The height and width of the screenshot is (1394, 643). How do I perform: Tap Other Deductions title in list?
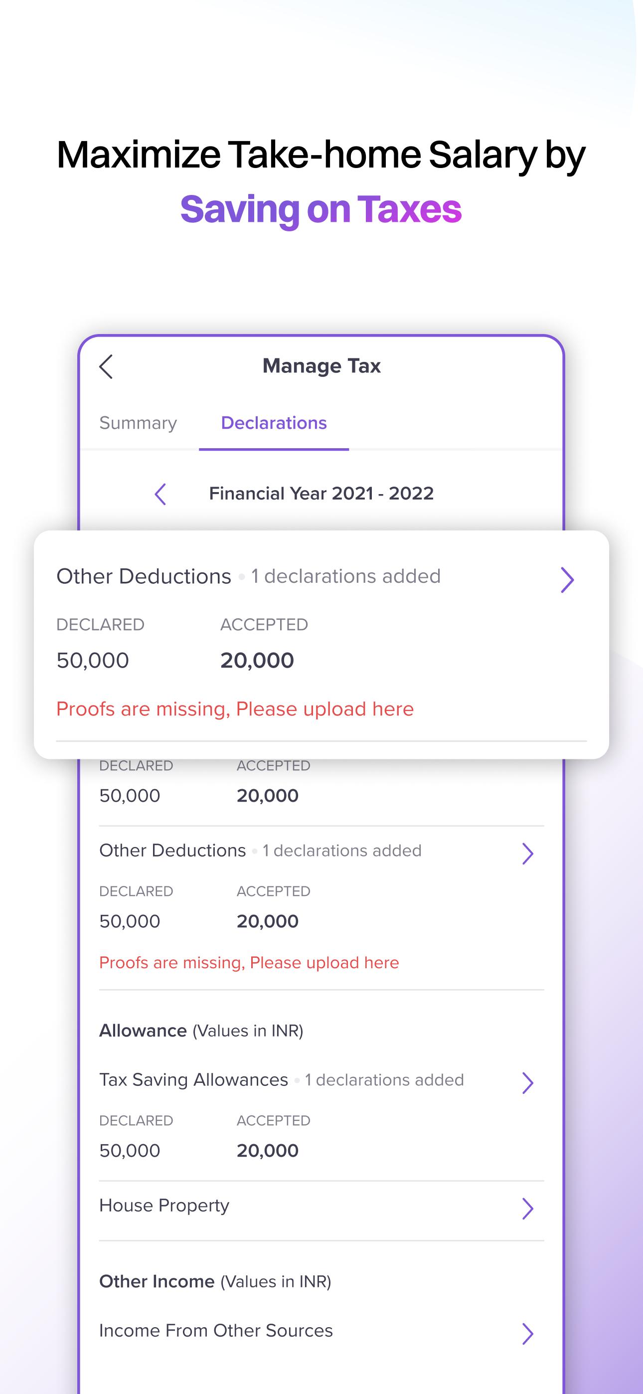coord(172,851)
